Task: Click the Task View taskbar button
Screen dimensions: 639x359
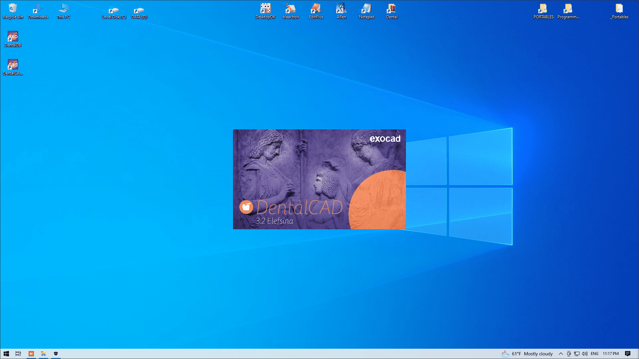Action: (18, 354)
